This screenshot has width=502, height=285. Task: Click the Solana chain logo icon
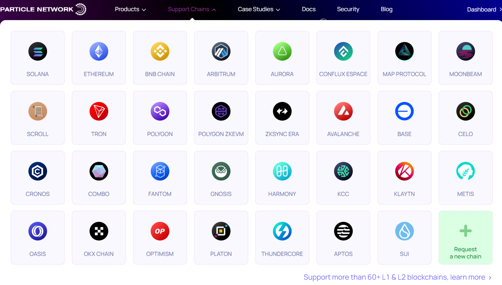click(x=38, y=51)
